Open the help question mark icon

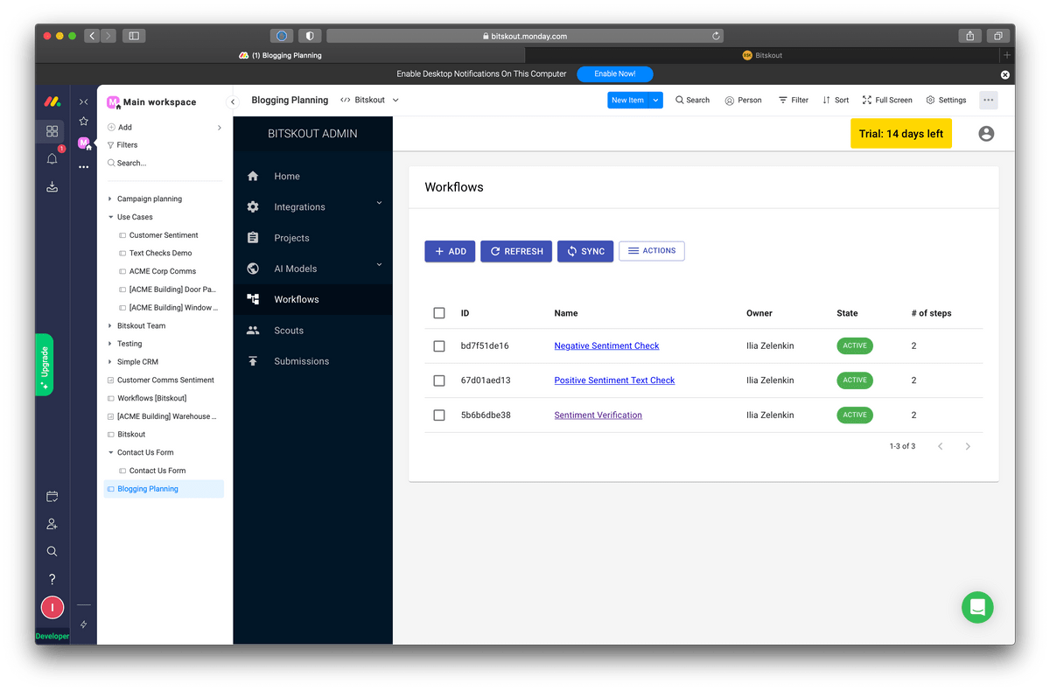click(52, 579)
